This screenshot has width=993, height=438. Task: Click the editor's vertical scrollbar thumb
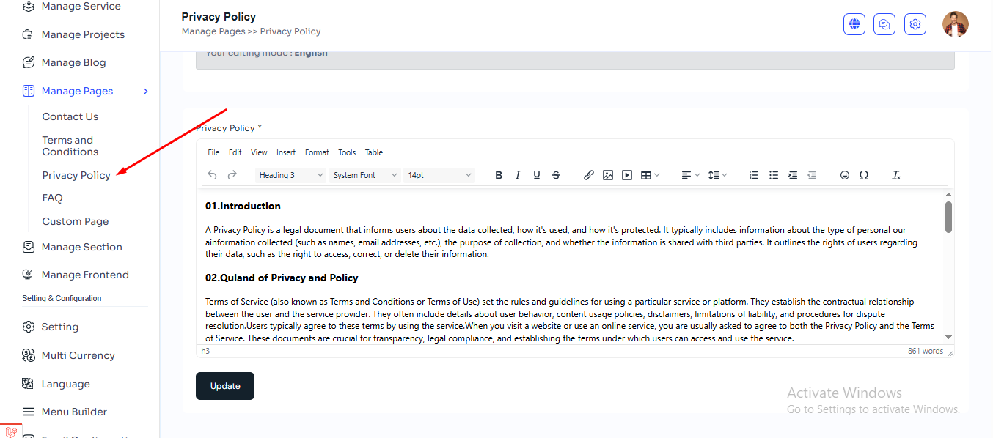click(x=948, y=217)
